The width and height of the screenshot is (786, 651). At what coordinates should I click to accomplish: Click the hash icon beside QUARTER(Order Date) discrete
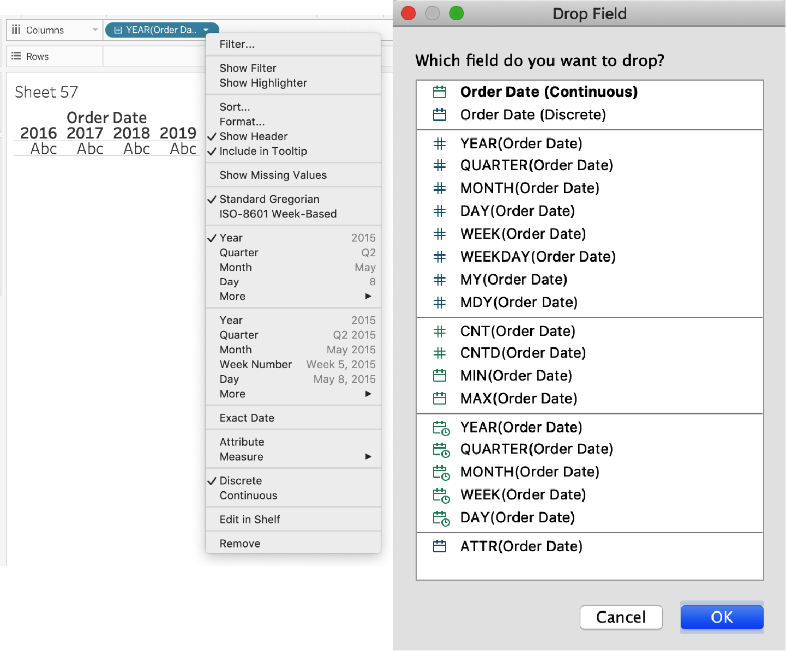440,165
